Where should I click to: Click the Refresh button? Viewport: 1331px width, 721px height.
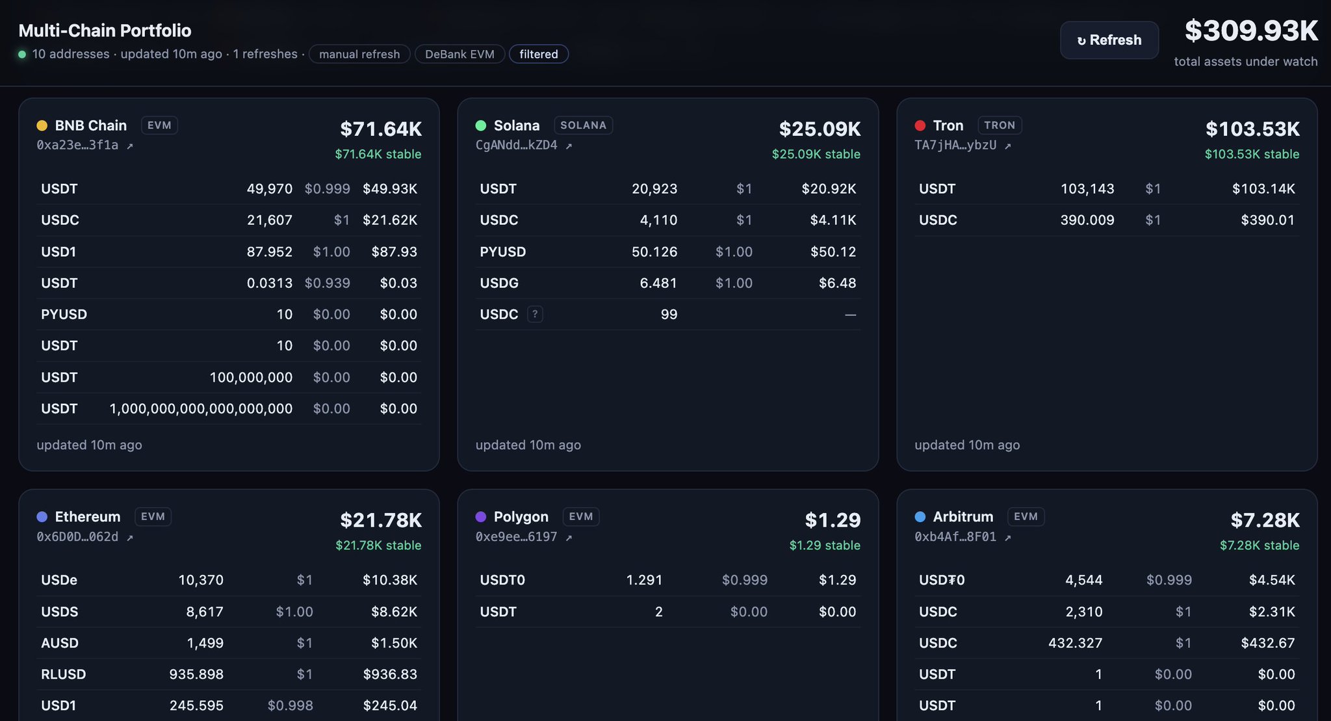click(x=1109, y=40)
